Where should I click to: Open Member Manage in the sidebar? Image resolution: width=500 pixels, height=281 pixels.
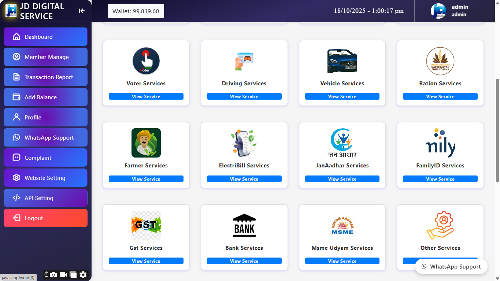point(46,57)
